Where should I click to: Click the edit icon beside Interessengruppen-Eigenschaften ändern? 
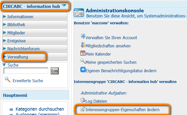[83, 109]
